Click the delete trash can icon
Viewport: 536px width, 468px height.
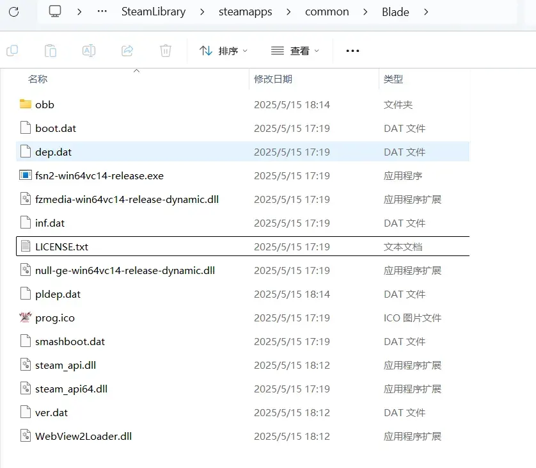click(x=166, y=51)
